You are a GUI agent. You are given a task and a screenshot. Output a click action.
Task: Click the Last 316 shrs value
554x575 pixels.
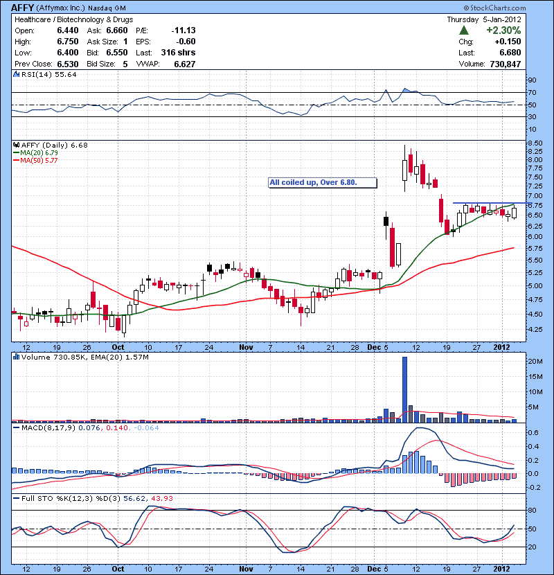[x=178, y=53]
